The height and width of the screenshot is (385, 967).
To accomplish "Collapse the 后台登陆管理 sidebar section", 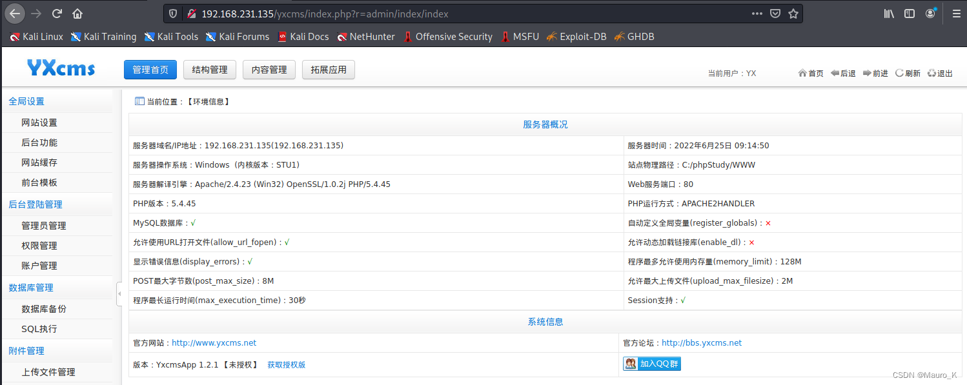I will pos(36,204).
